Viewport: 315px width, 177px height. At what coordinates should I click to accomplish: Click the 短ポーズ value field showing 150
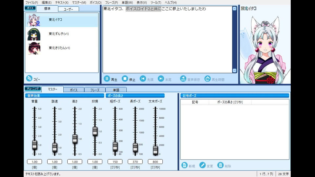click(115, 162)
